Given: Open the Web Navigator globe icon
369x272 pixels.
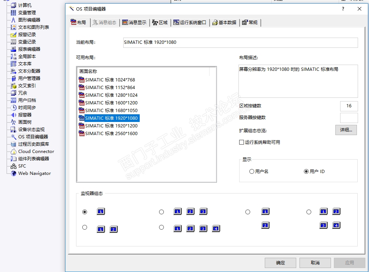Looking at the screenshot, I should tap(14, 173).
